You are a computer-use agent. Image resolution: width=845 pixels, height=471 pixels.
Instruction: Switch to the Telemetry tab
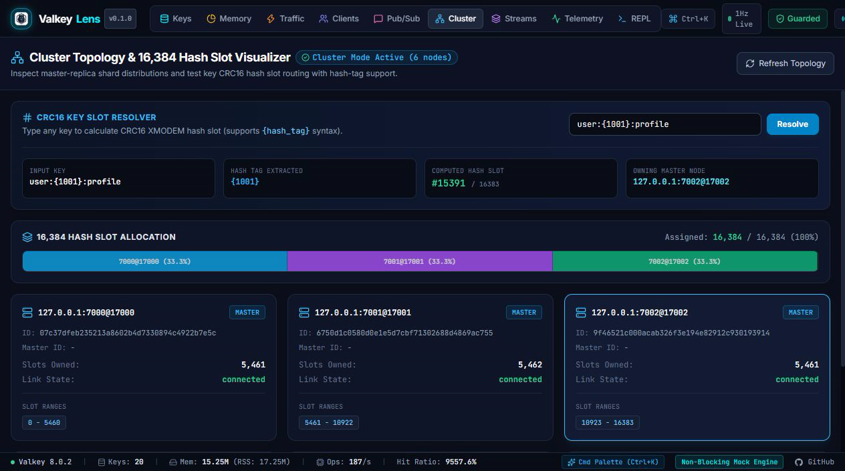577,19
